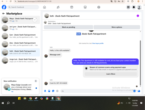Screen dimensions: 145x110
Task: Open the Maya Gaige-Louvado notification
Action: [x=20, y=88]
